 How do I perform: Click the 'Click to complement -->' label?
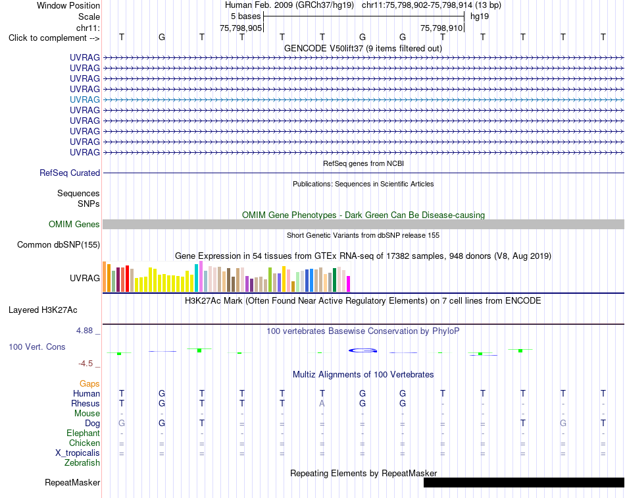click(x=54, y=38)
